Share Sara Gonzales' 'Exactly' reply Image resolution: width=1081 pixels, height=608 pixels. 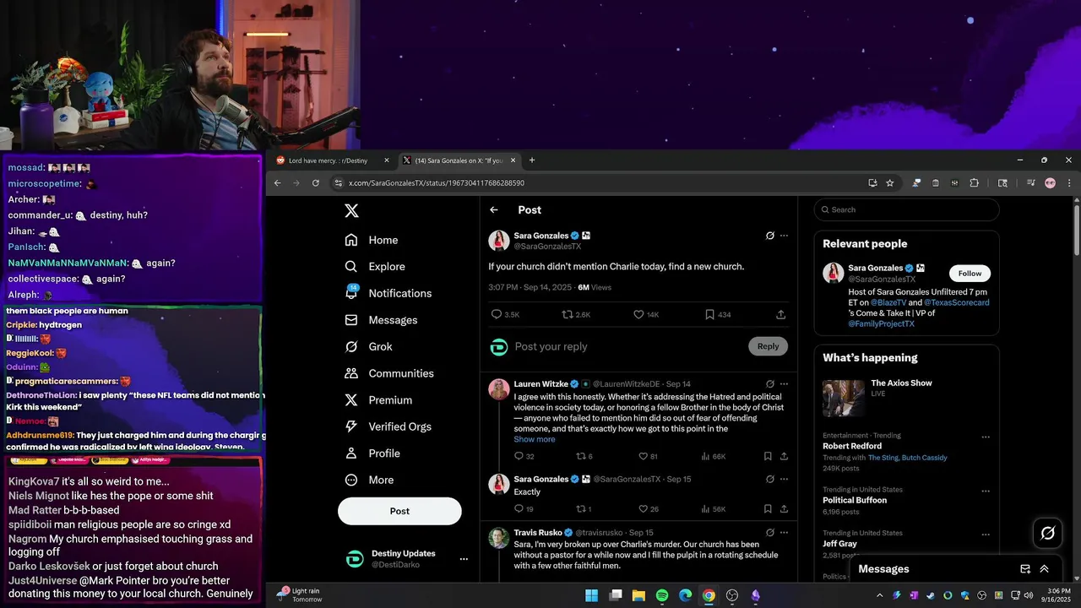784,509
